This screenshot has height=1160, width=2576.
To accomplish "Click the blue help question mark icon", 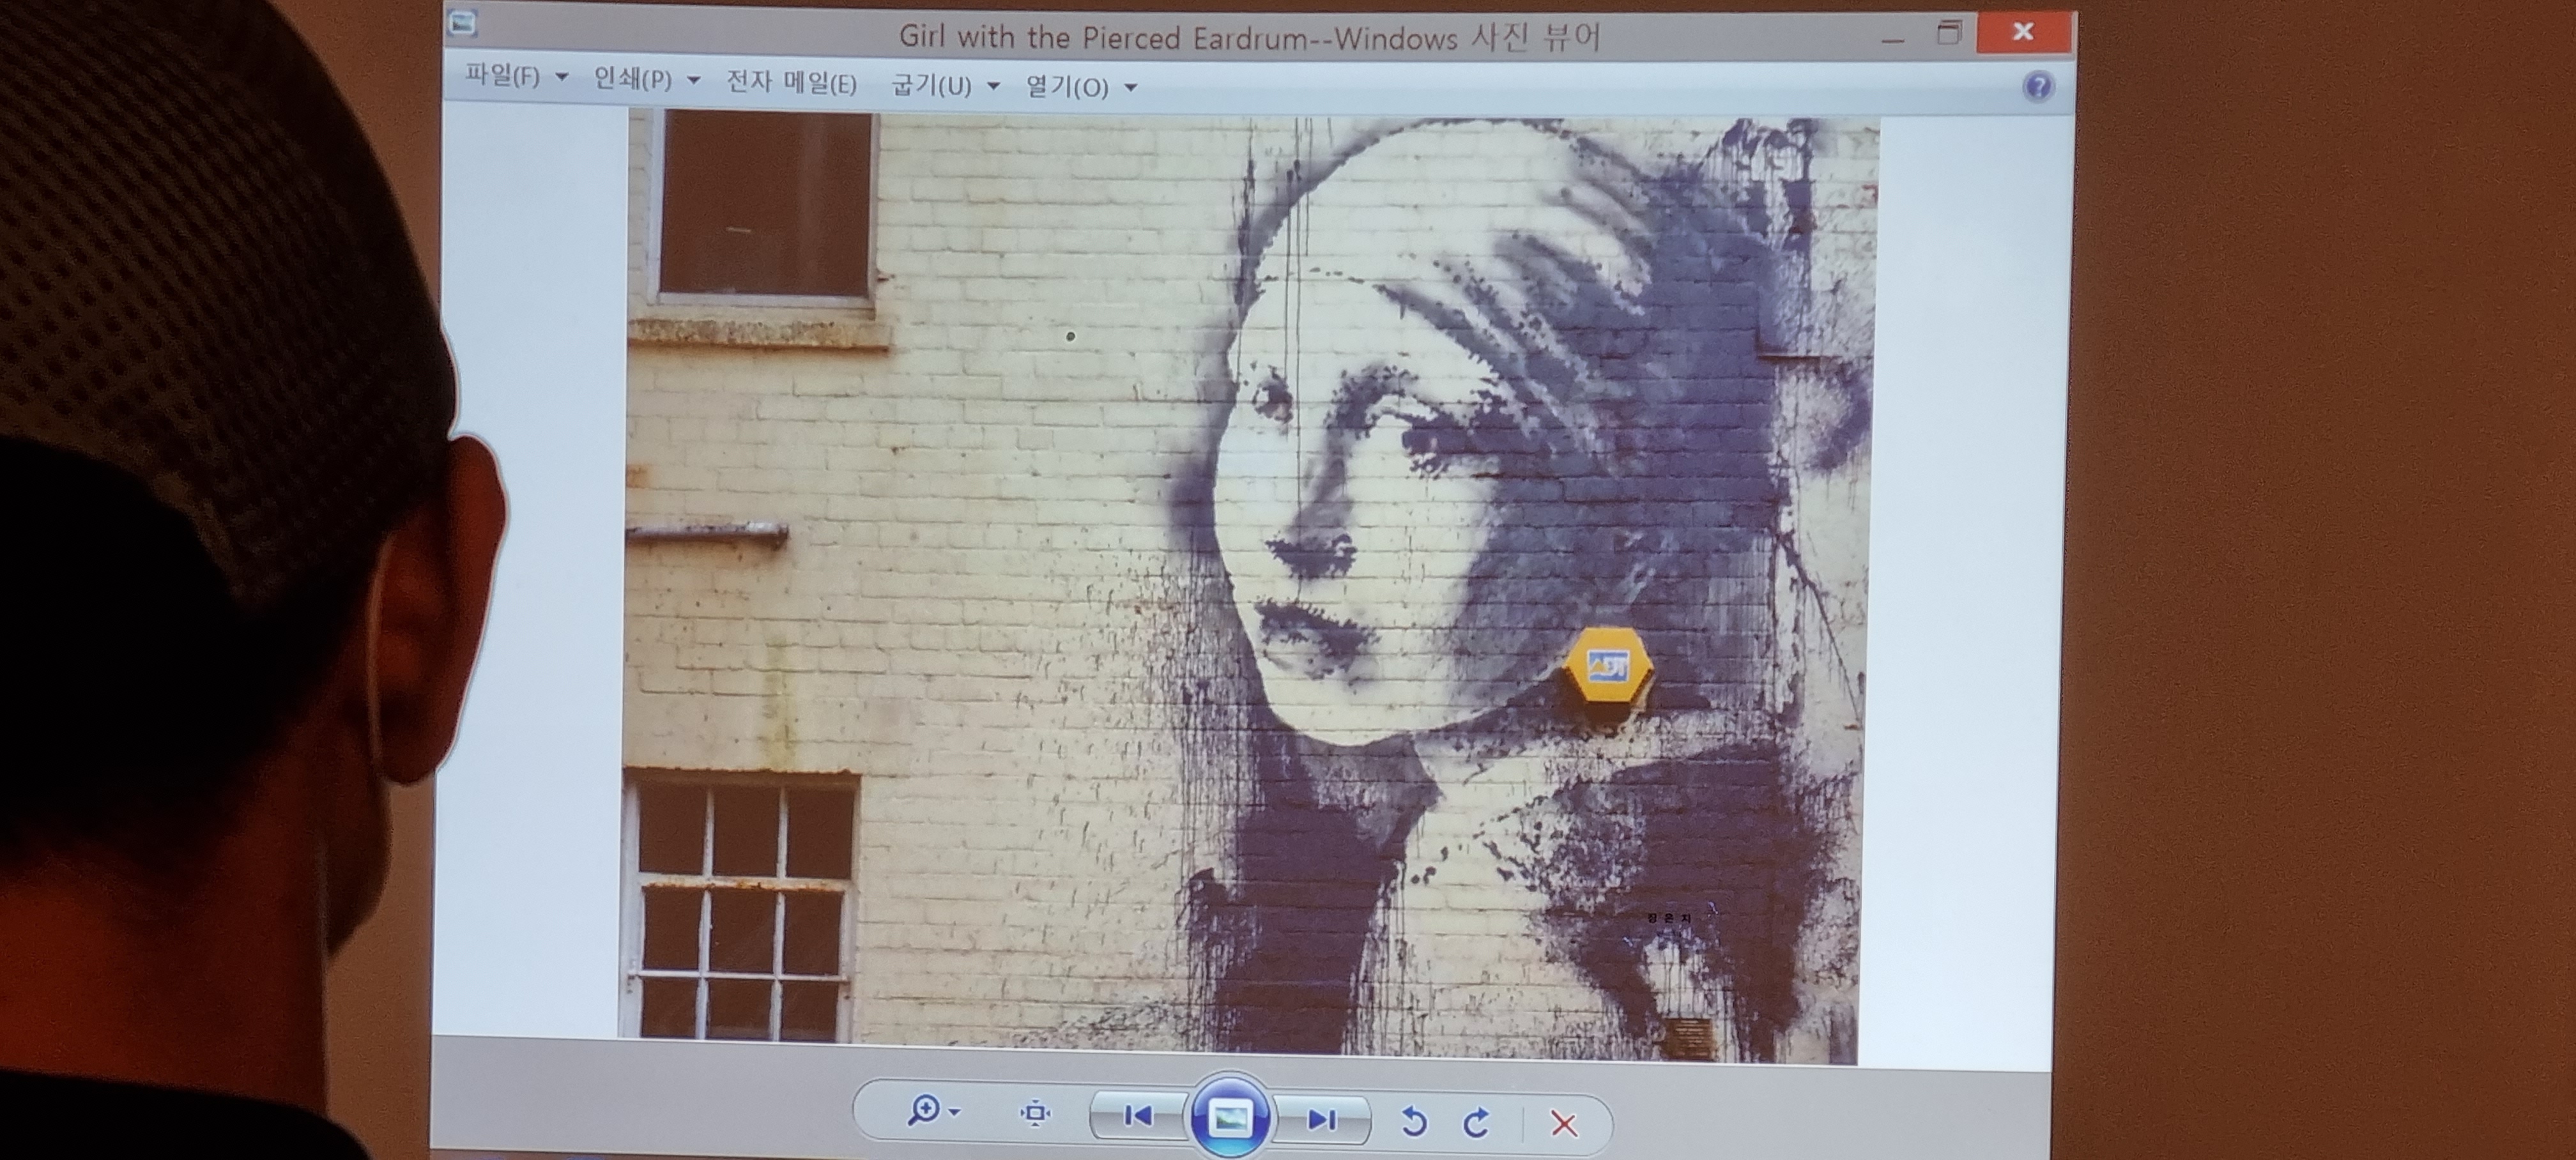I will pos(2038,87).
